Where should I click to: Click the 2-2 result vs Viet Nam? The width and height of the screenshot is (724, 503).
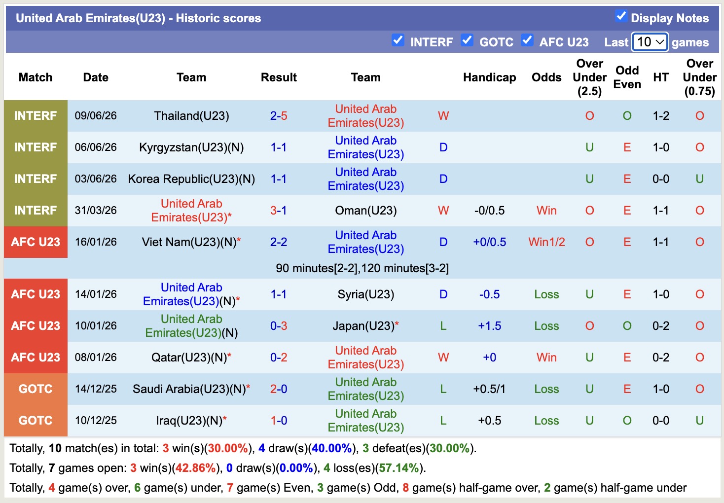coord(279,242)
